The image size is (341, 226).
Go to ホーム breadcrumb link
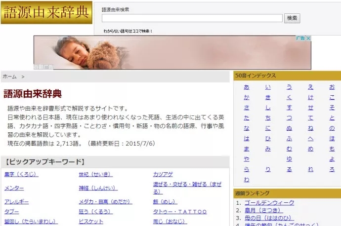(x=9, y=76)
